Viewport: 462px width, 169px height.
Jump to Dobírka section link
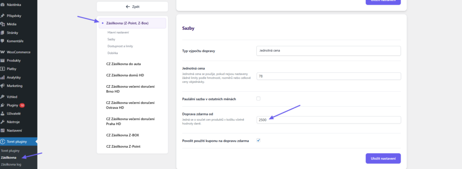[x=112, y=53]
